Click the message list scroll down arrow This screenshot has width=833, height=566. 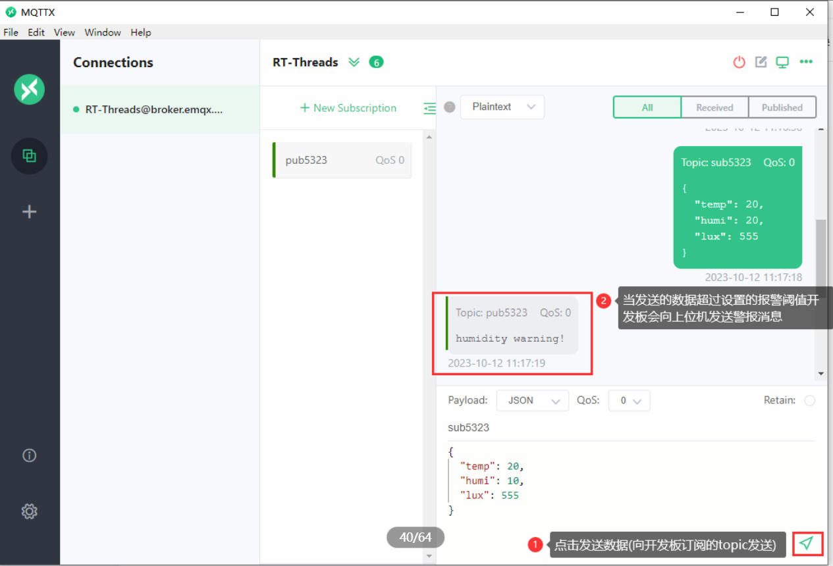(x=820, y=374)
